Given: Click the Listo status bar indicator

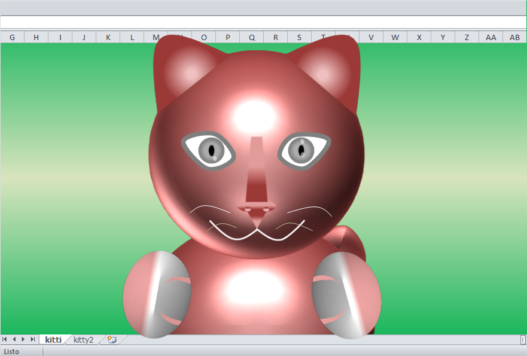Looking at the screenshot, I should click(x=11, y=352).
